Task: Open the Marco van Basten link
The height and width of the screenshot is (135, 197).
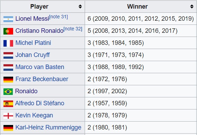Action: (40, 67)
